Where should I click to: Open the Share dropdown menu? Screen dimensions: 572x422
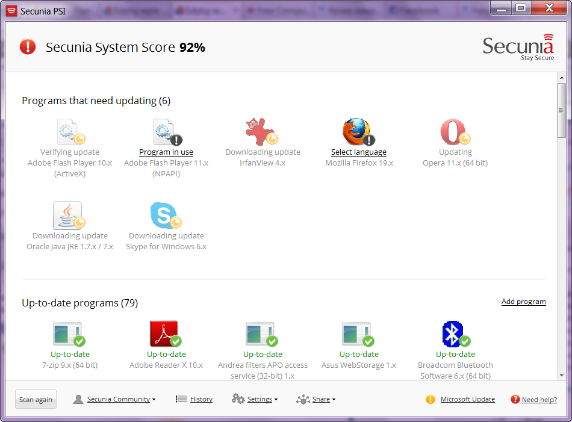[x=324, y=399]
